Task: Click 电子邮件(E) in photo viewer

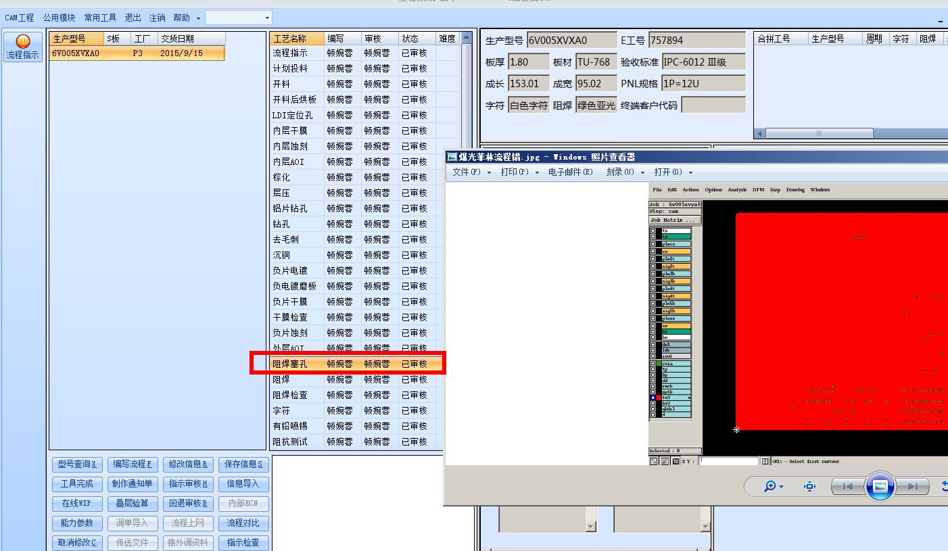Action: [570, 172]
